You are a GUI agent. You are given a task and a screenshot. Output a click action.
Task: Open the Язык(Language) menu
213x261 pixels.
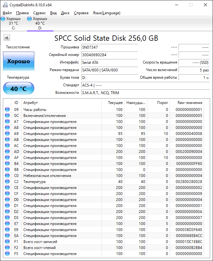coord(106,13)
